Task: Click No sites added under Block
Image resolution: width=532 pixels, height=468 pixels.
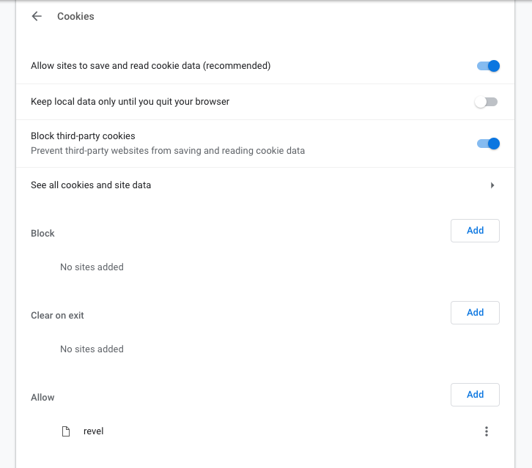Action: (x=92, y=267)
